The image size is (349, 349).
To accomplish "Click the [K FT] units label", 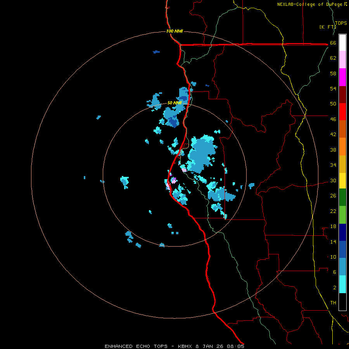I will pos(328,27).
